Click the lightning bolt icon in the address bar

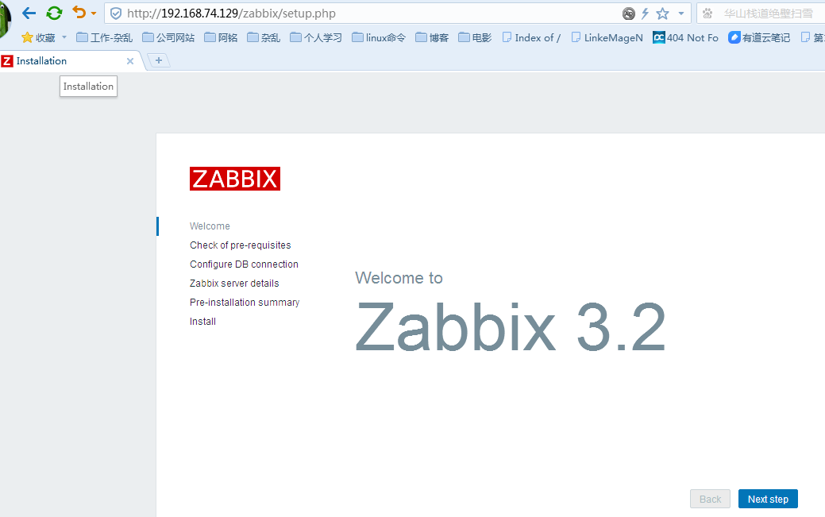pos(645,14)
